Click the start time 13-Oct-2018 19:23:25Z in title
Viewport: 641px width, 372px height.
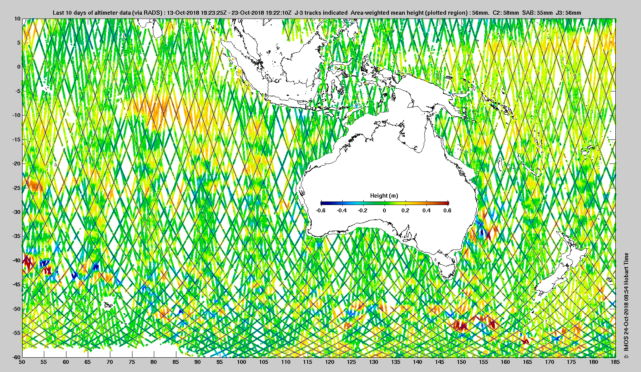[197, 13]
